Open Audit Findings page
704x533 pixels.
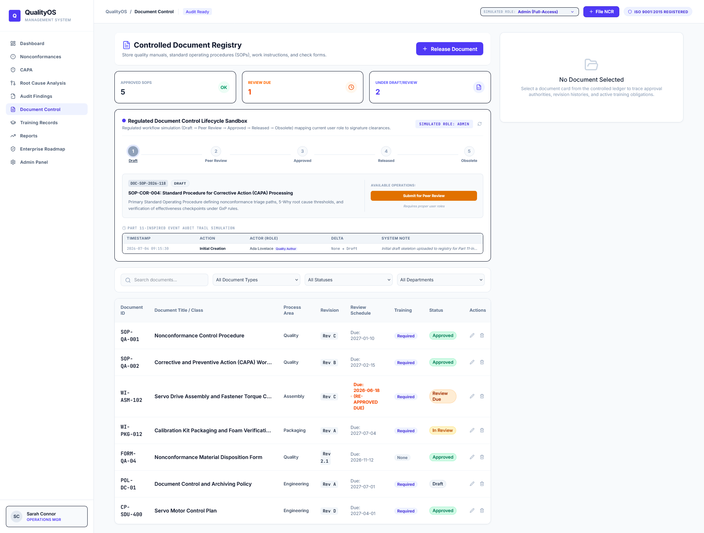47,96
